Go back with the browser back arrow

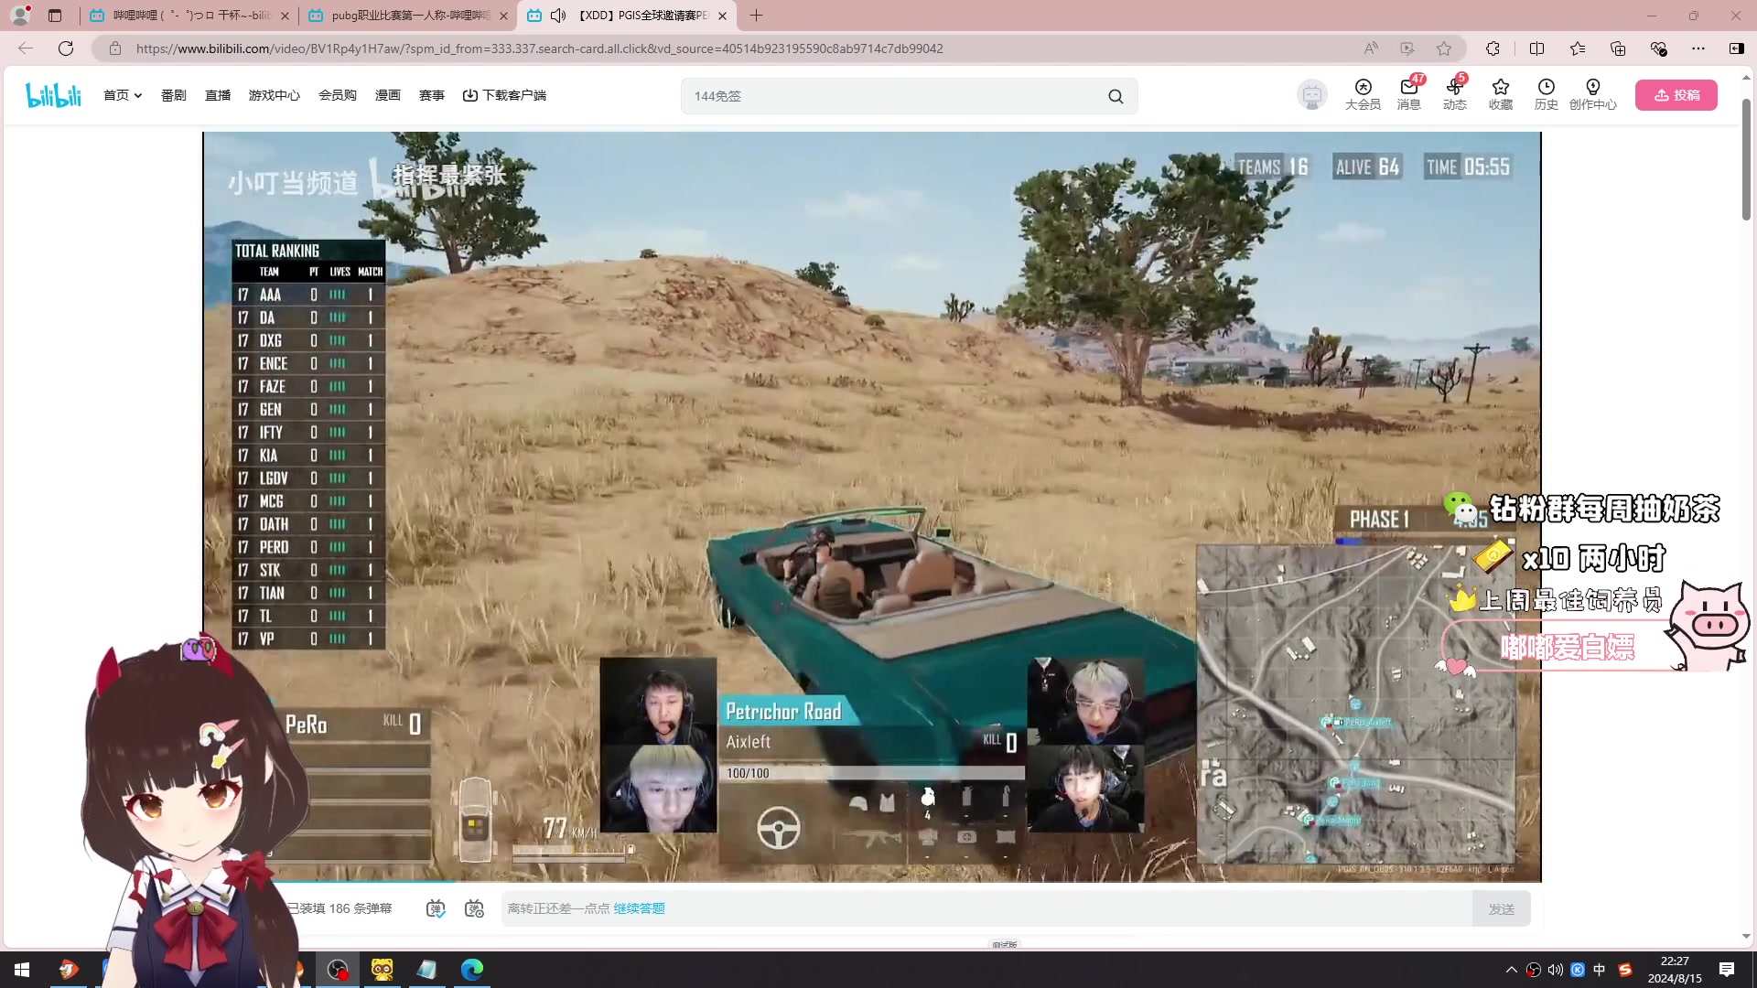pyautogui.click(x=26, y=48)
